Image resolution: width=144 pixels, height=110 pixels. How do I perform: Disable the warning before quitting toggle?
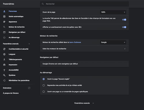(x=124, y=27)
